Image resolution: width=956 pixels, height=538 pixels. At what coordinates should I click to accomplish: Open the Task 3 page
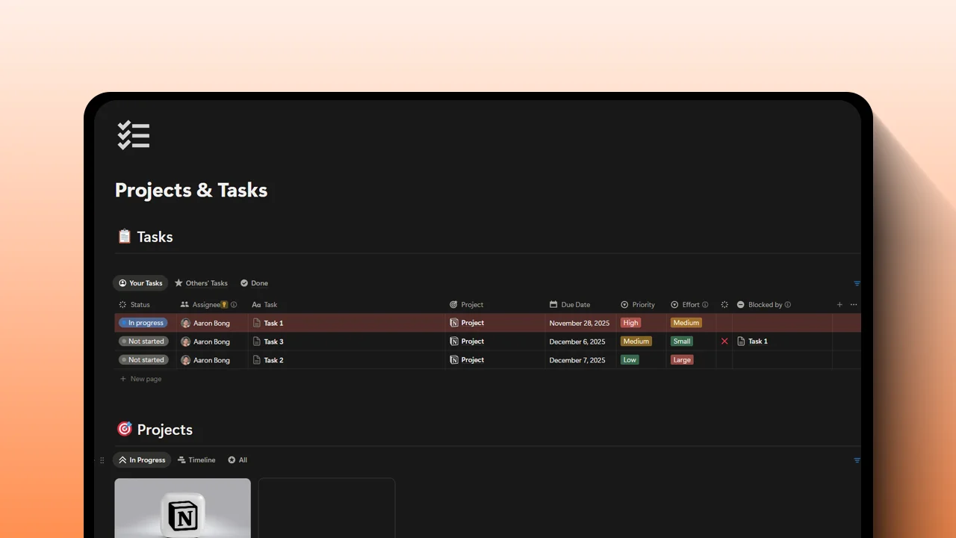tap(273, 341)
